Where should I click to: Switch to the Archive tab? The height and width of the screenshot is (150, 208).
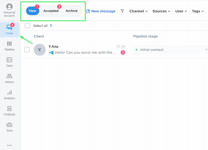coord(71,11)
